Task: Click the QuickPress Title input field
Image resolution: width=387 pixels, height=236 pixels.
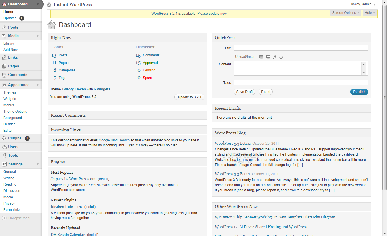Action: pos(301,48)
